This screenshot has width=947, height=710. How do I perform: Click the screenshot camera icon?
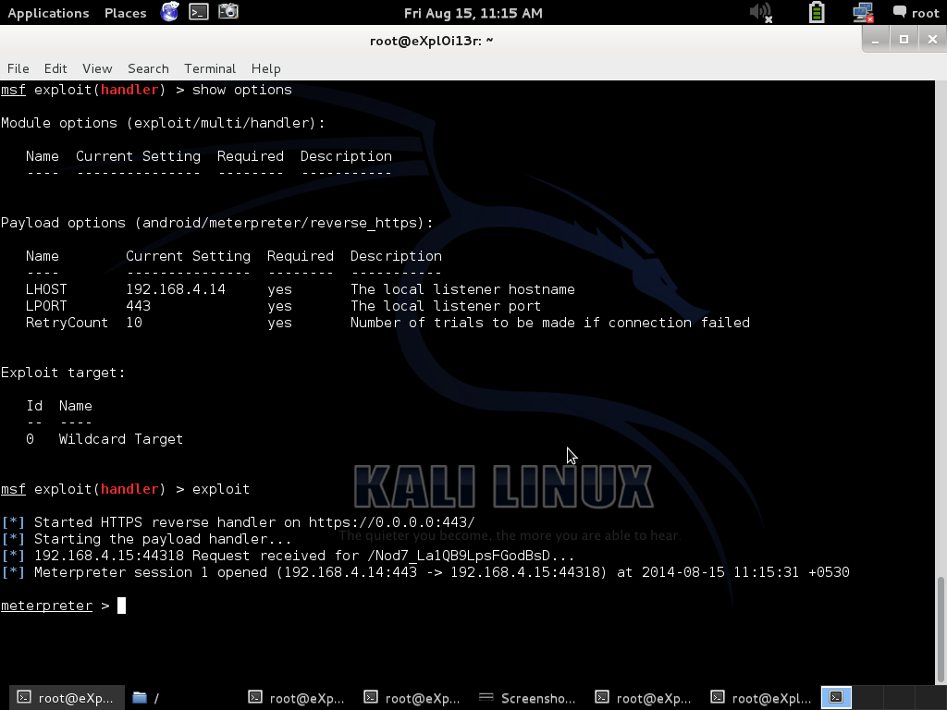pos(228,11)
